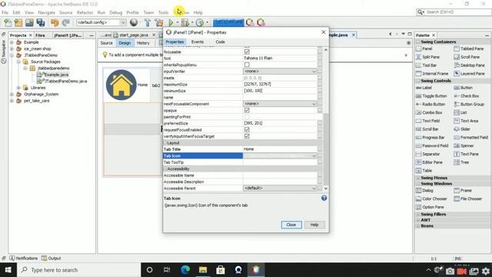Open Microsoft Edge from the taskbar
The image size is (492, 277).
pyautogui.click(x=185, y=270)
